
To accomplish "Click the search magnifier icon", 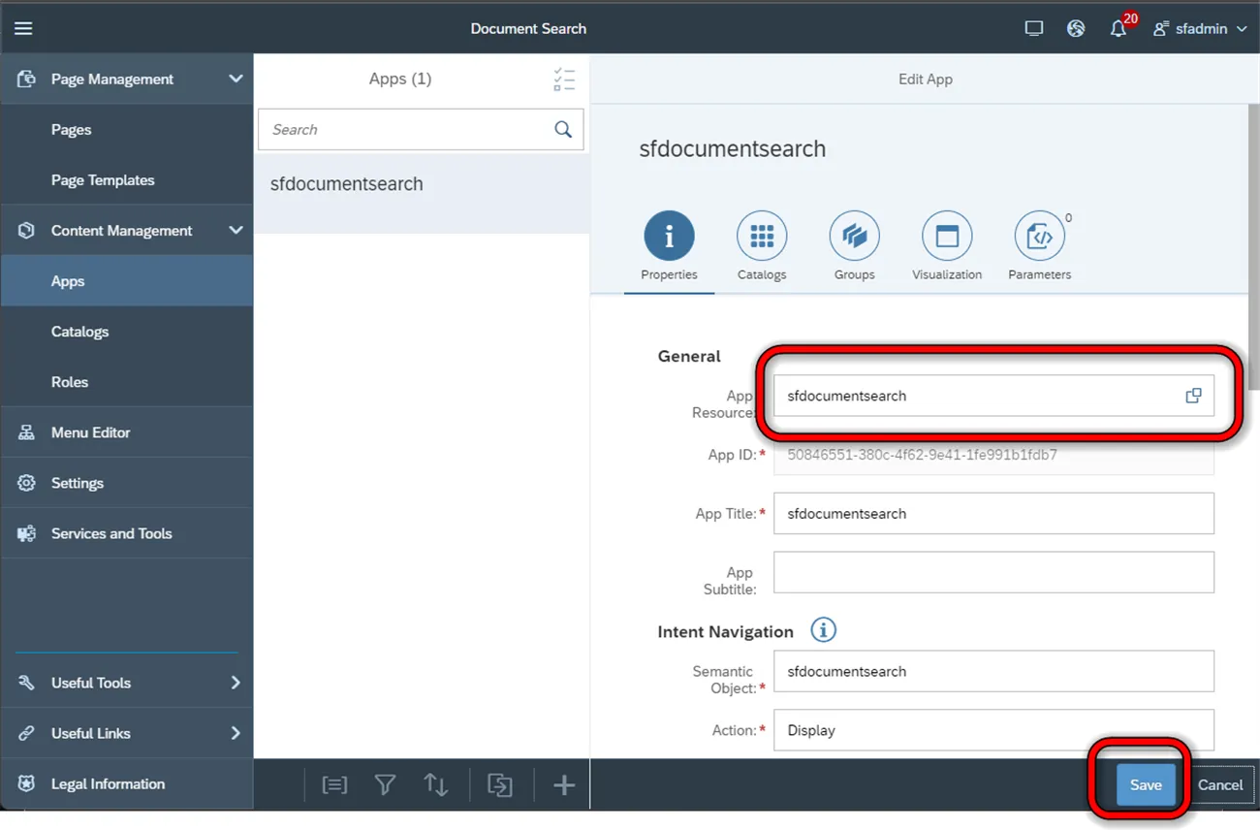I will [563, 129].
